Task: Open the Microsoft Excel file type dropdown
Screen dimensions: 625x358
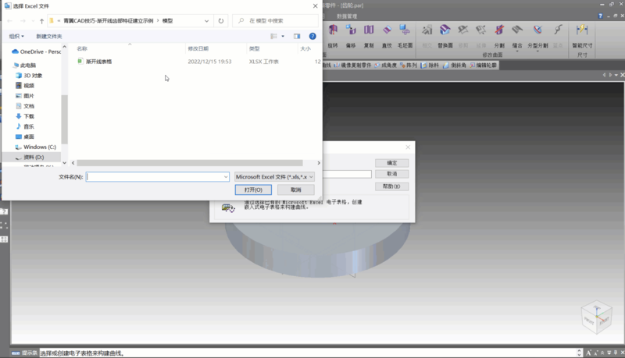Action: pyautogui.click(x=274, y=177)
